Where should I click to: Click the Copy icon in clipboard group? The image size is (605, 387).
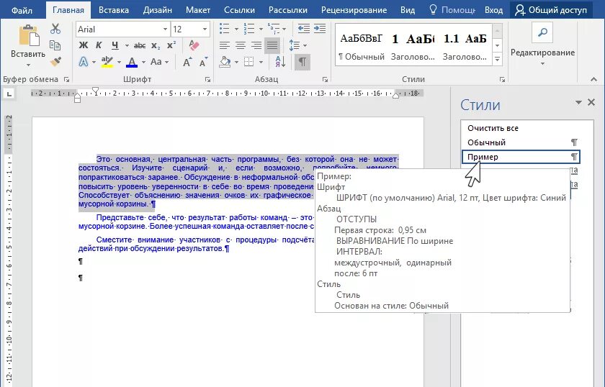(55, 45)
